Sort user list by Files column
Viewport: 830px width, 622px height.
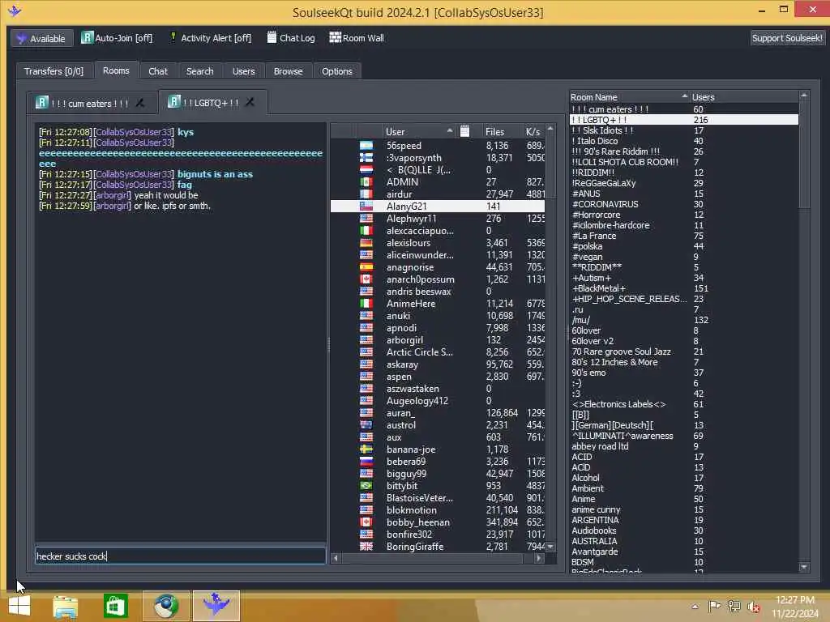click(x=495, y=131)
